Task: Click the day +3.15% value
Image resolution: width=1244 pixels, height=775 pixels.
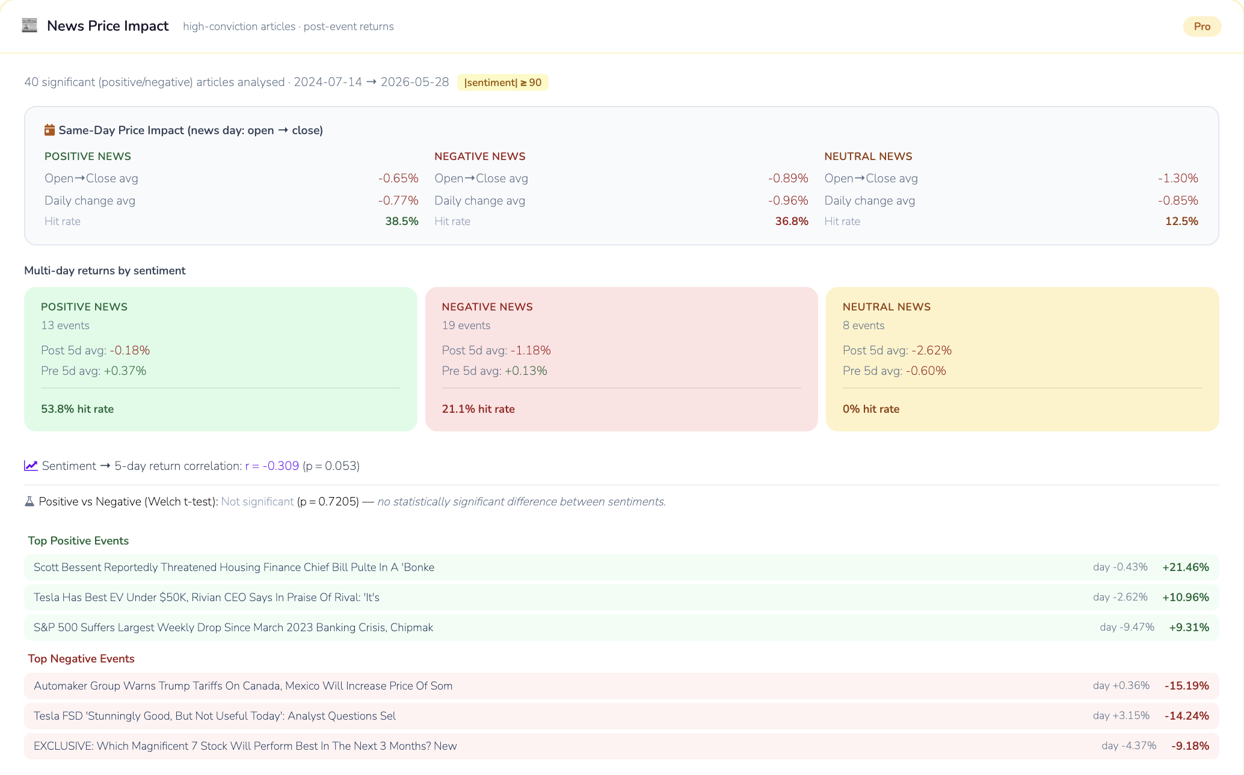Action: 1121,716
